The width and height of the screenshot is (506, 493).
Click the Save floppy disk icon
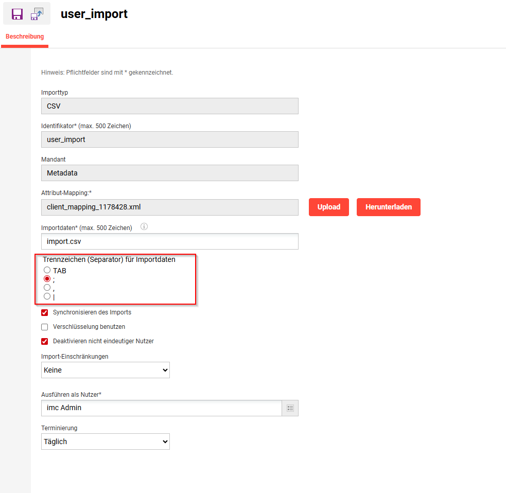click(17, 14)
